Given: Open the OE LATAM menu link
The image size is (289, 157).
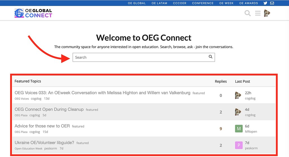Looking at the screenshot, I should [x=159, y=3].
